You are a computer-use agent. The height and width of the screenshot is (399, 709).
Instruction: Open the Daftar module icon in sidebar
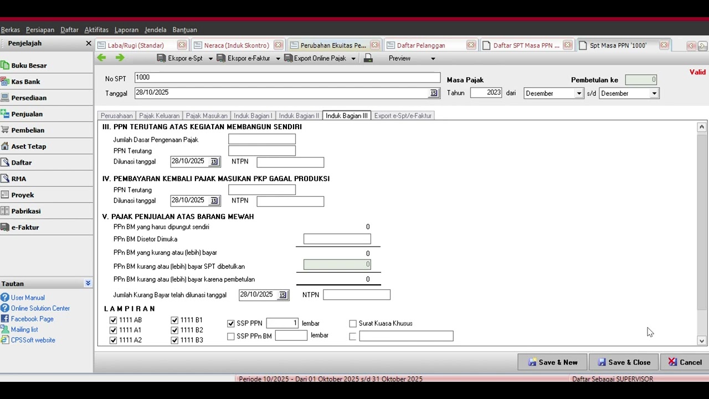coord(5,162)
